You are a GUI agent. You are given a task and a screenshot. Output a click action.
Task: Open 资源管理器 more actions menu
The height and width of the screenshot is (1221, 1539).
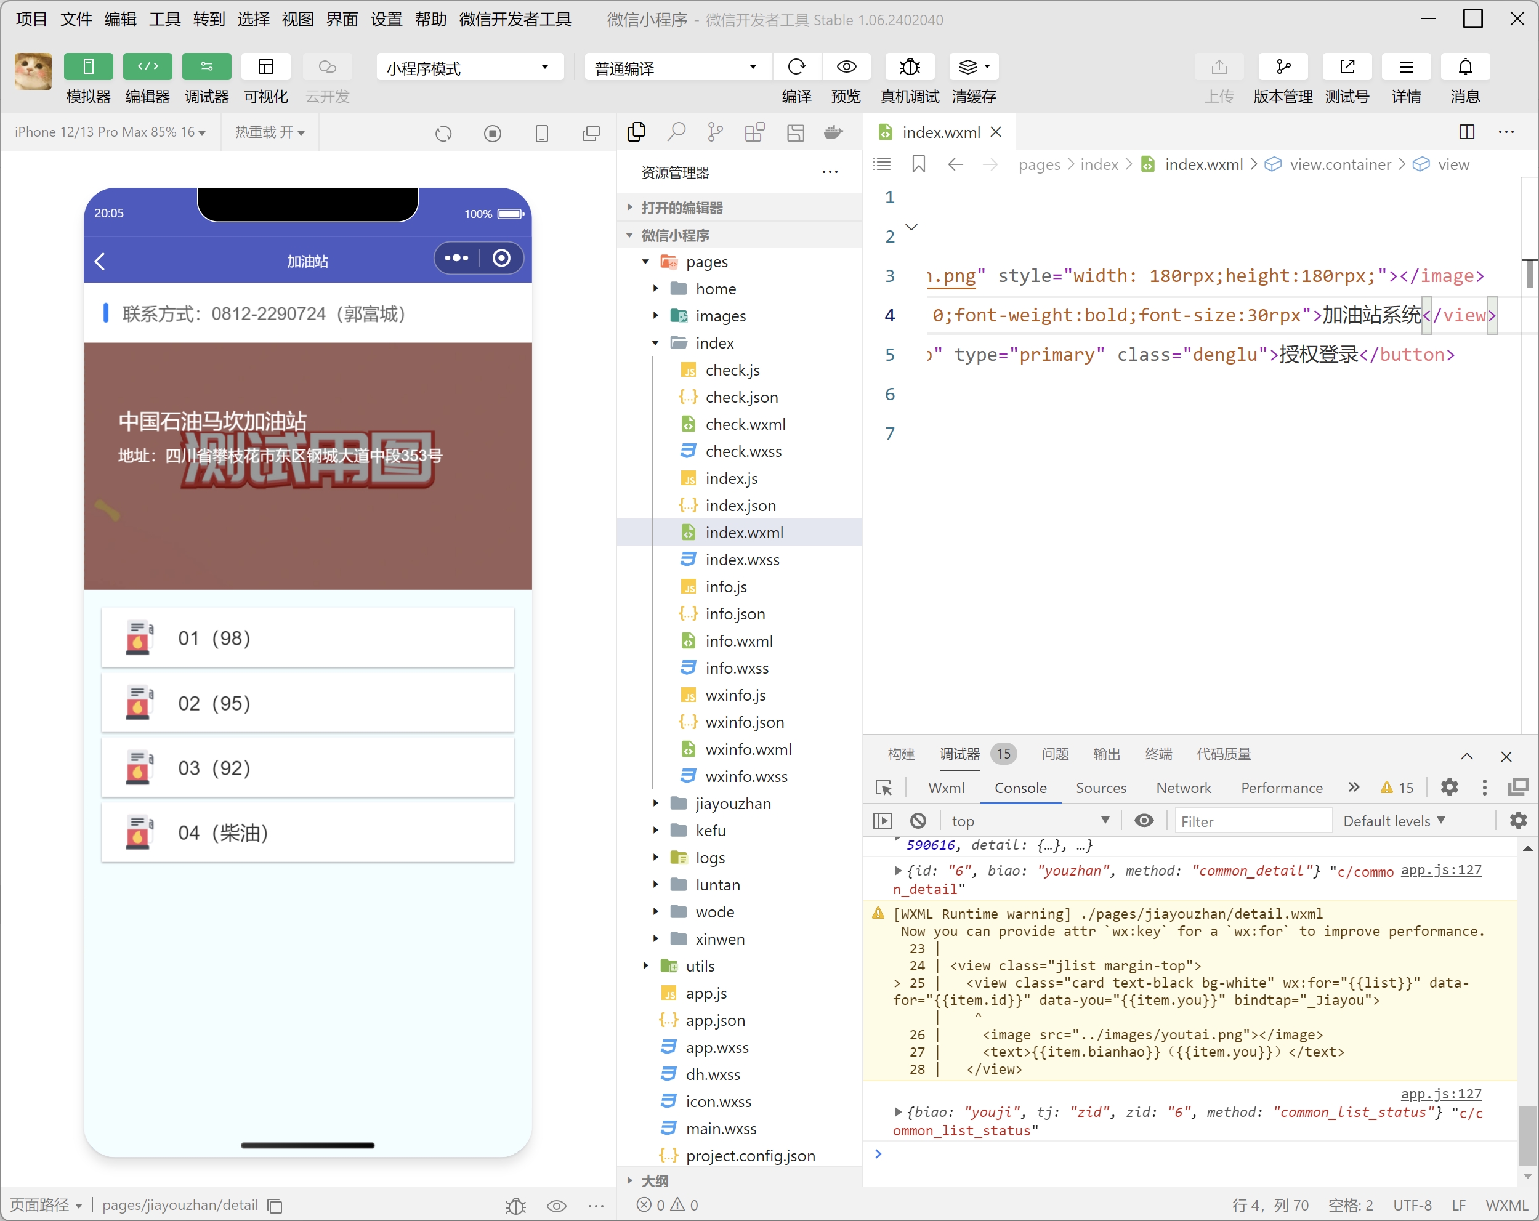tap(830, 172)
